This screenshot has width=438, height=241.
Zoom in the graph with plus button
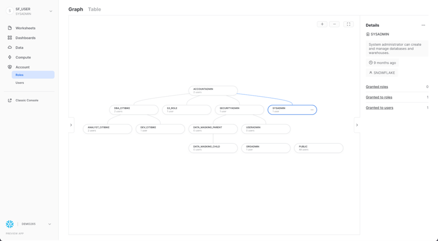pyautogui.click(x=322, y=24)
